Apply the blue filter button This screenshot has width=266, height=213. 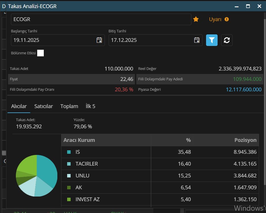pos(212,40)
